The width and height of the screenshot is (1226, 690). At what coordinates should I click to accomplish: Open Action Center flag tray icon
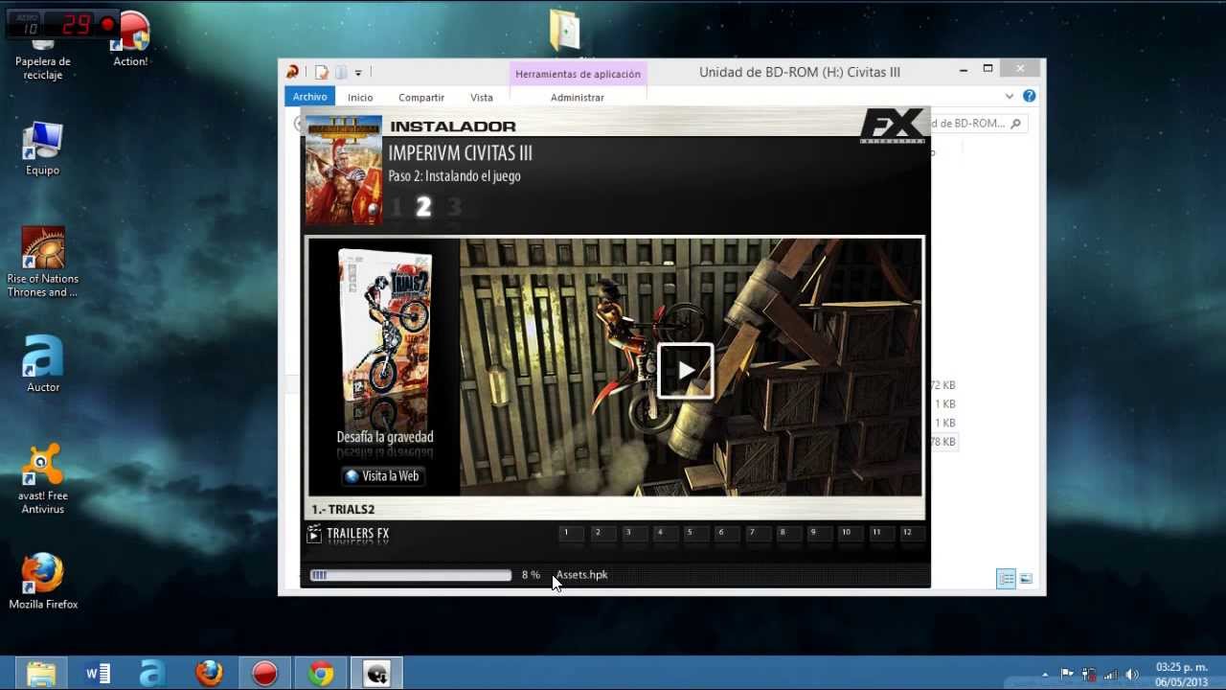(1067, 674)
